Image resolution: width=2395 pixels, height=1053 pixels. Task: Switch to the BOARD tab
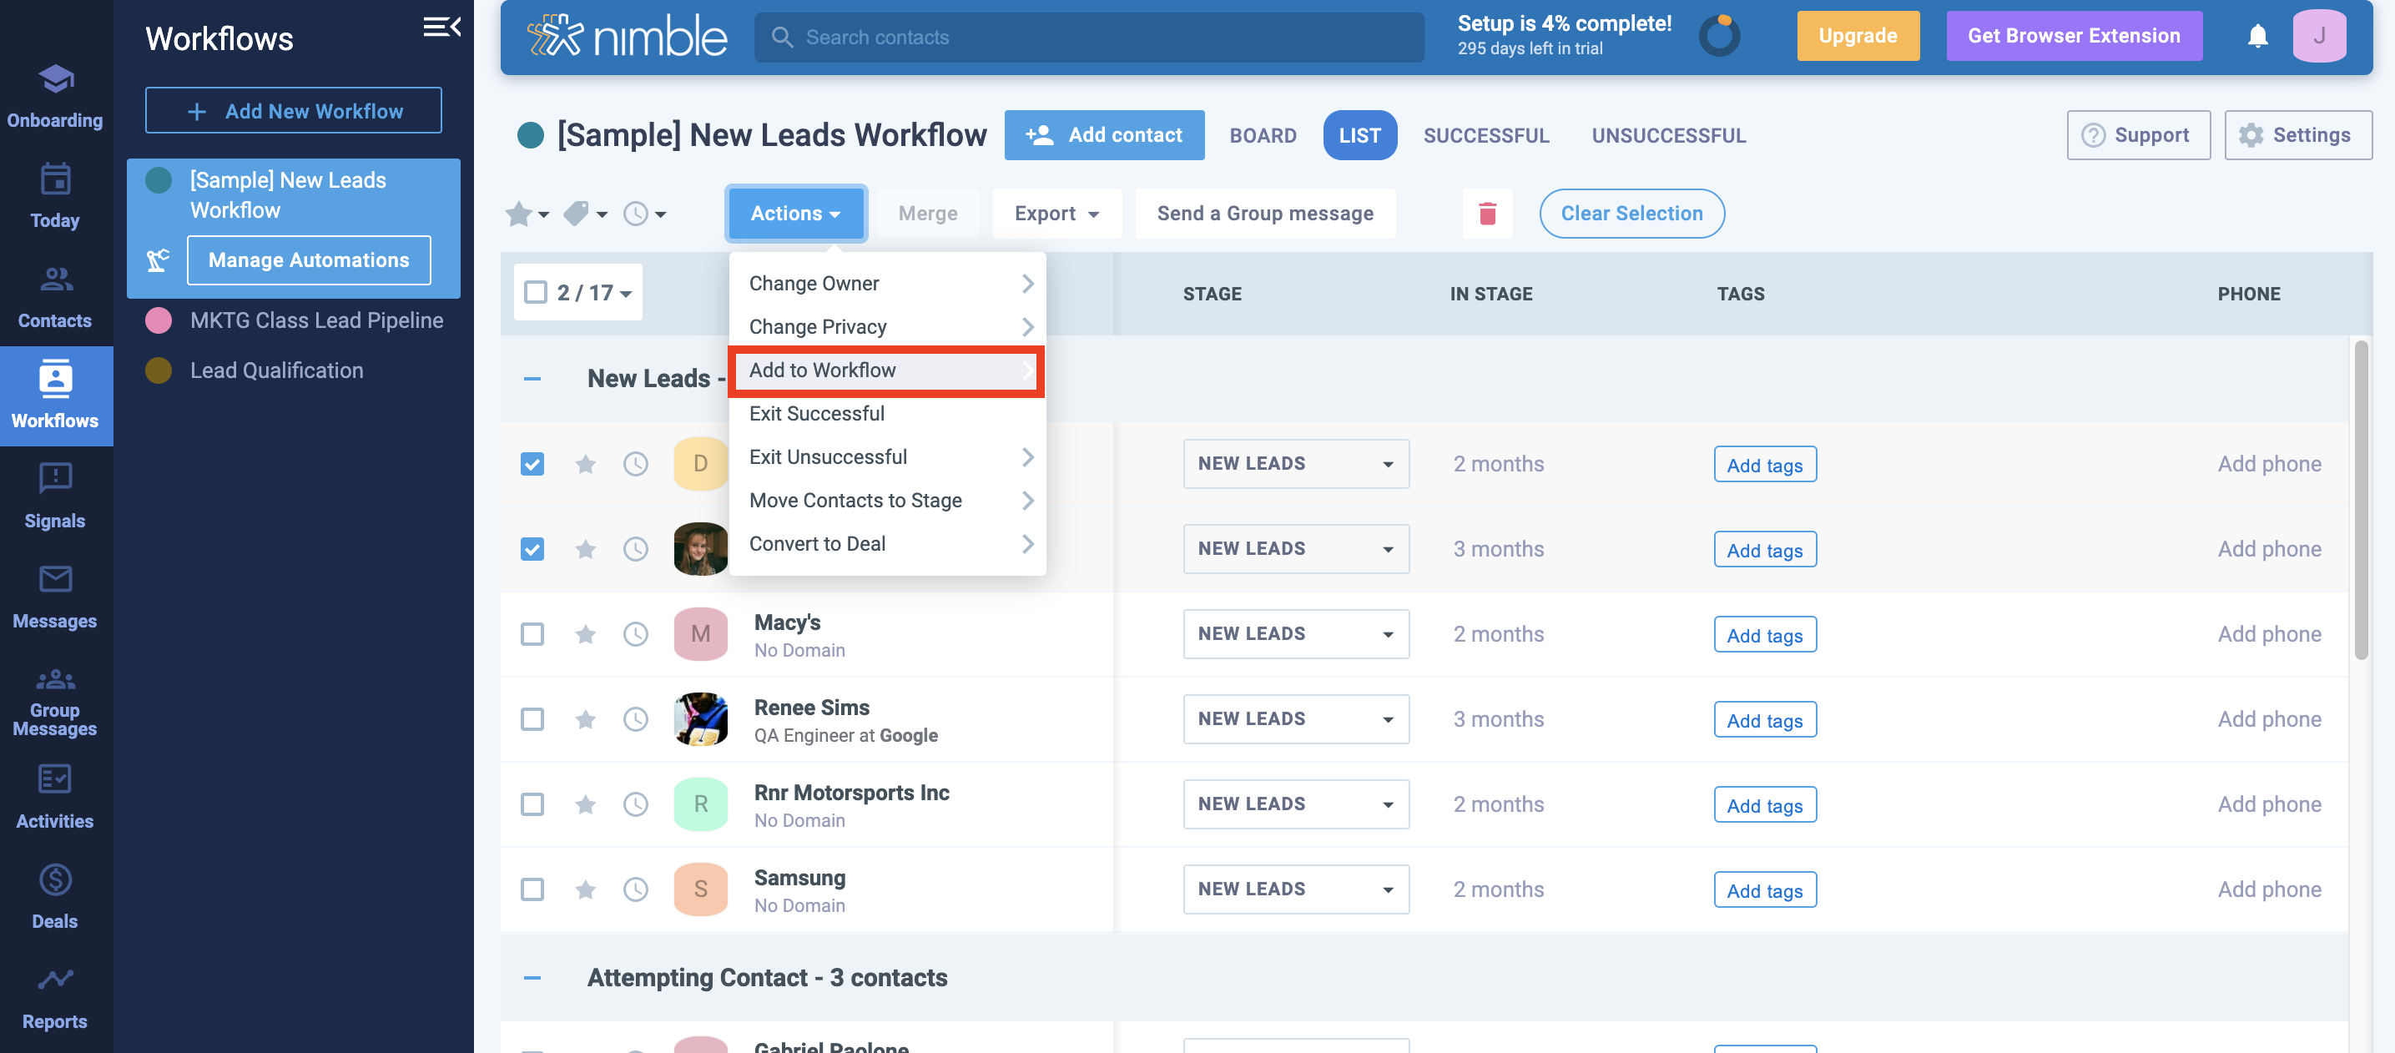[1262, 136]
